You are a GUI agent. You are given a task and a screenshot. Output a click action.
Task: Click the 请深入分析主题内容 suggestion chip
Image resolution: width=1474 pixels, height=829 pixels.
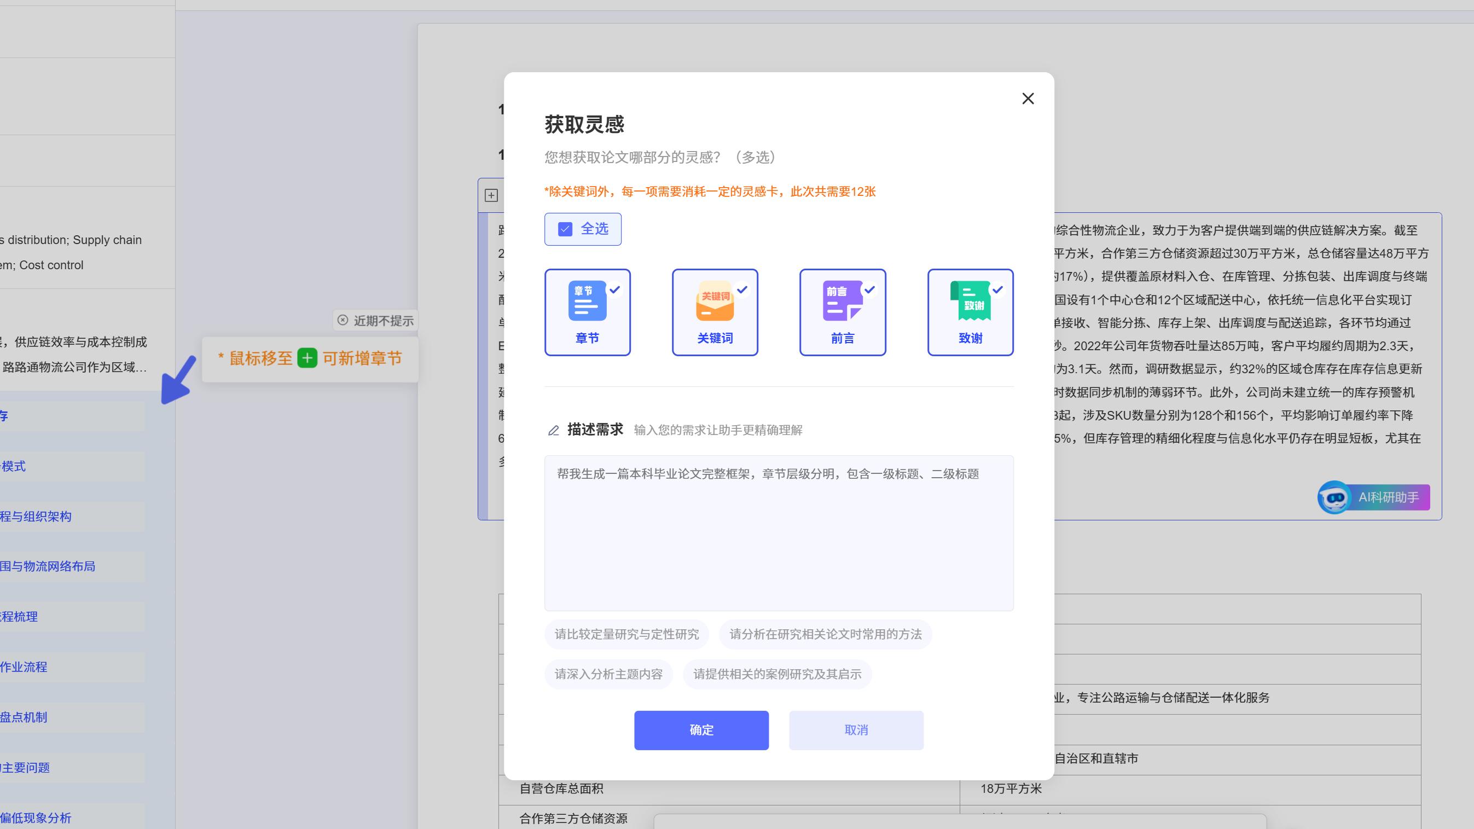point(608,674)
